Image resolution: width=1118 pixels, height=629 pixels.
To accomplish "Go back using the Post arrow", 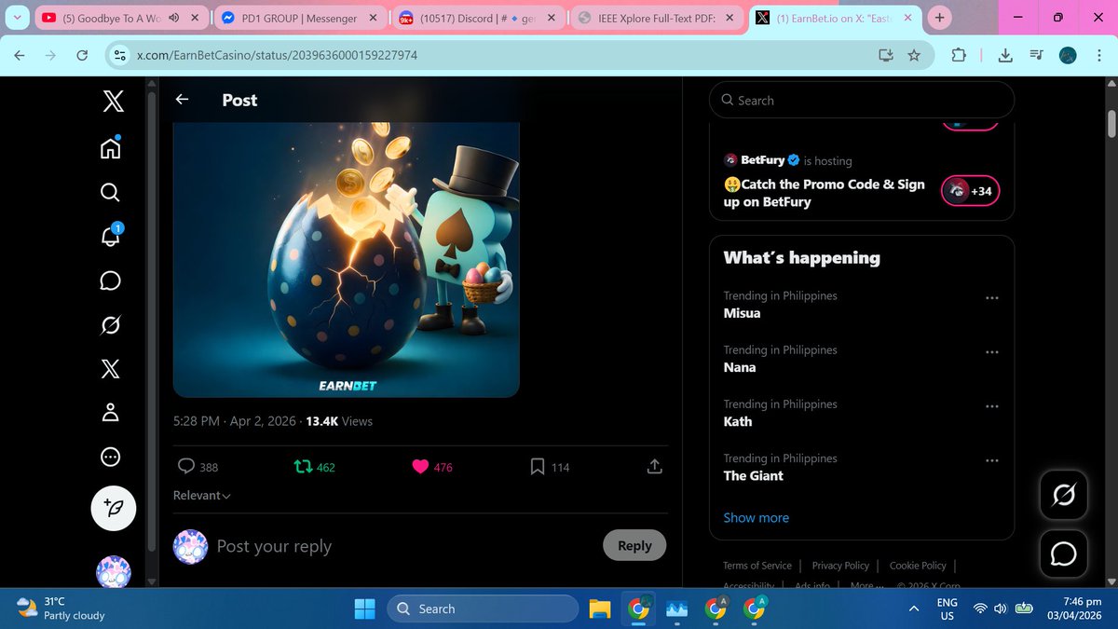I will click(x=183, y=100).
